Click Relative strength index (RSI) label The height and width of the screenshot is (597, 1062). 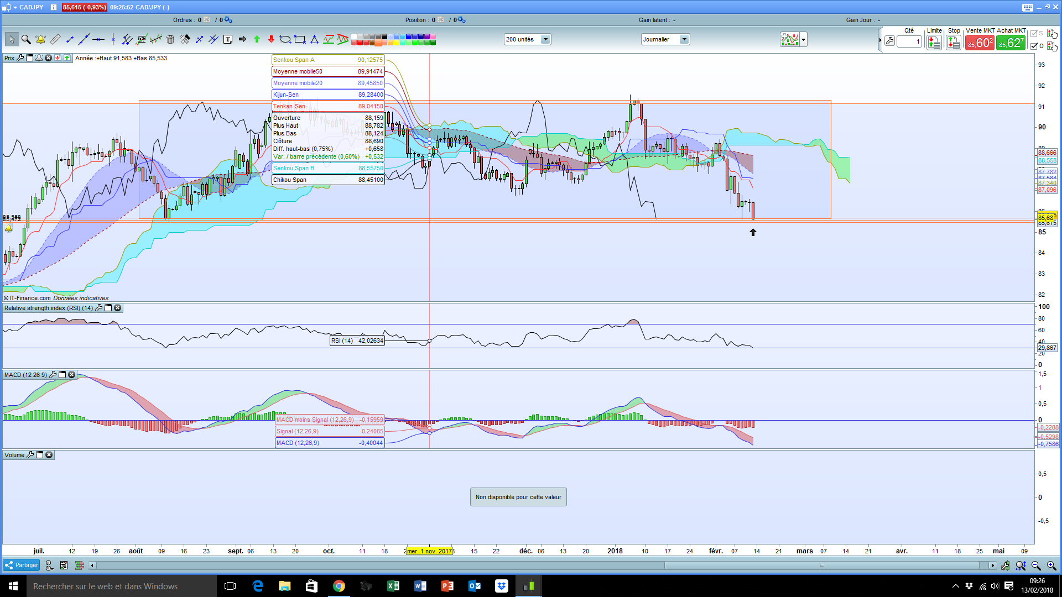pyautogui.click(x=49, y=308)
